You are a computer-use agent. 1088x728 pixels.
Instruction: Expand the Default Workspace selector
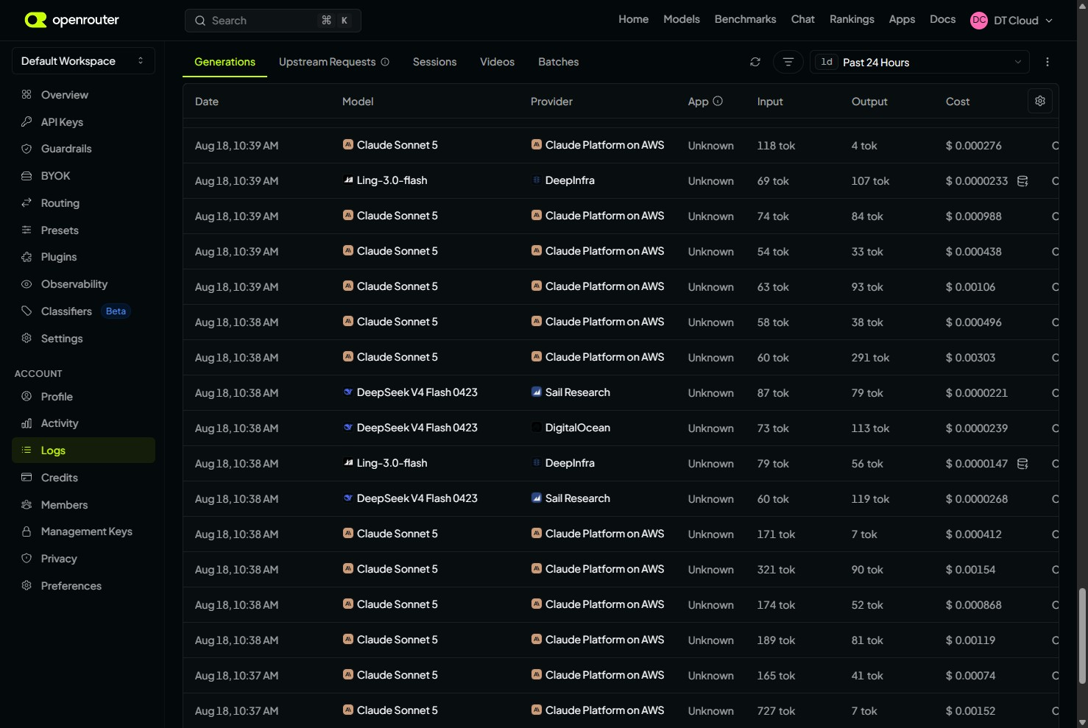click(x=83, y=61)
